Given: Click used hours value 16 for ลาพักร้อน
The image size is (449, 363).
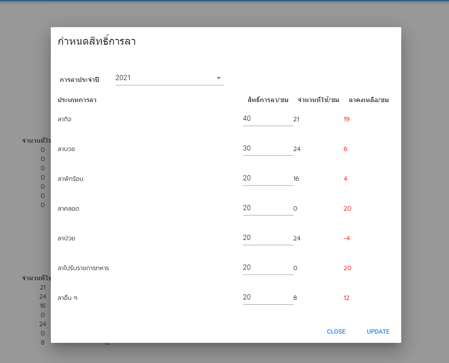Looking at the screenshot, I should click(x=296, y=179).
